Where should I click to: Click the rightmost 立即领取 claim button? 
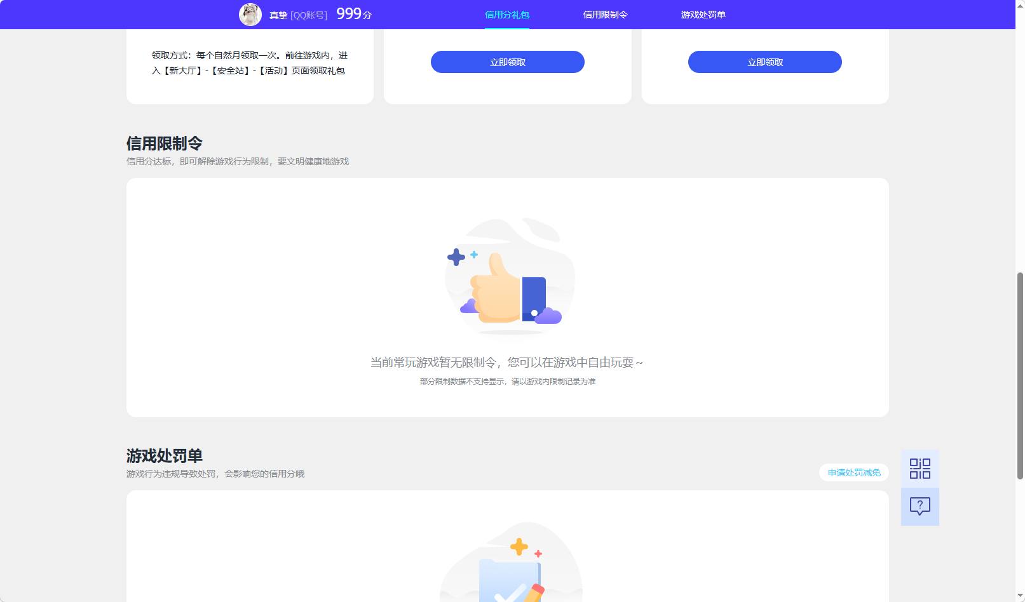click(x=764, y=62)
